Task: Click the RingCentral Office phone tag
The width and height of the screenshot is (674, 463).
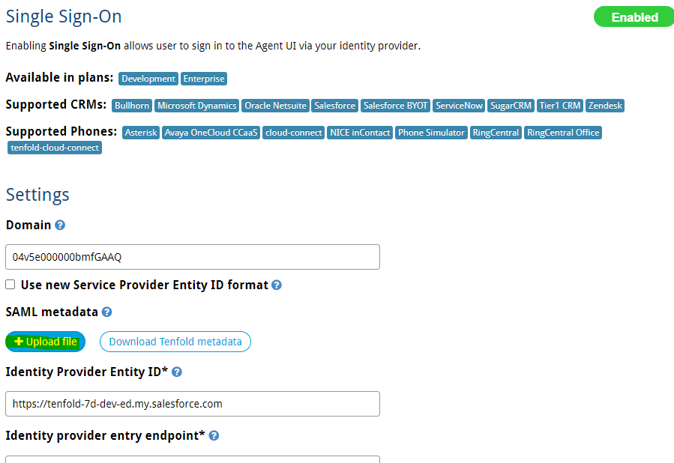Action: coord(563,133)
